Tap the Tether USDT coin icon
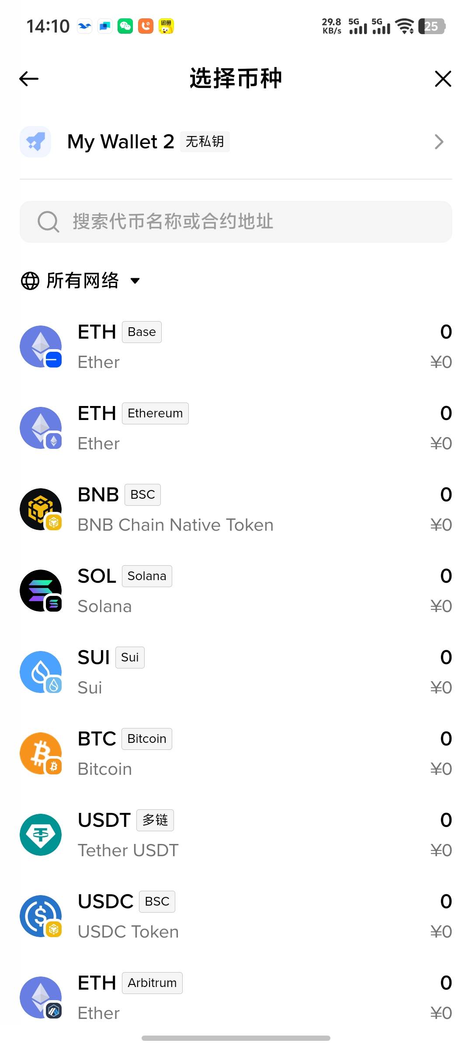 click(41, 835)
